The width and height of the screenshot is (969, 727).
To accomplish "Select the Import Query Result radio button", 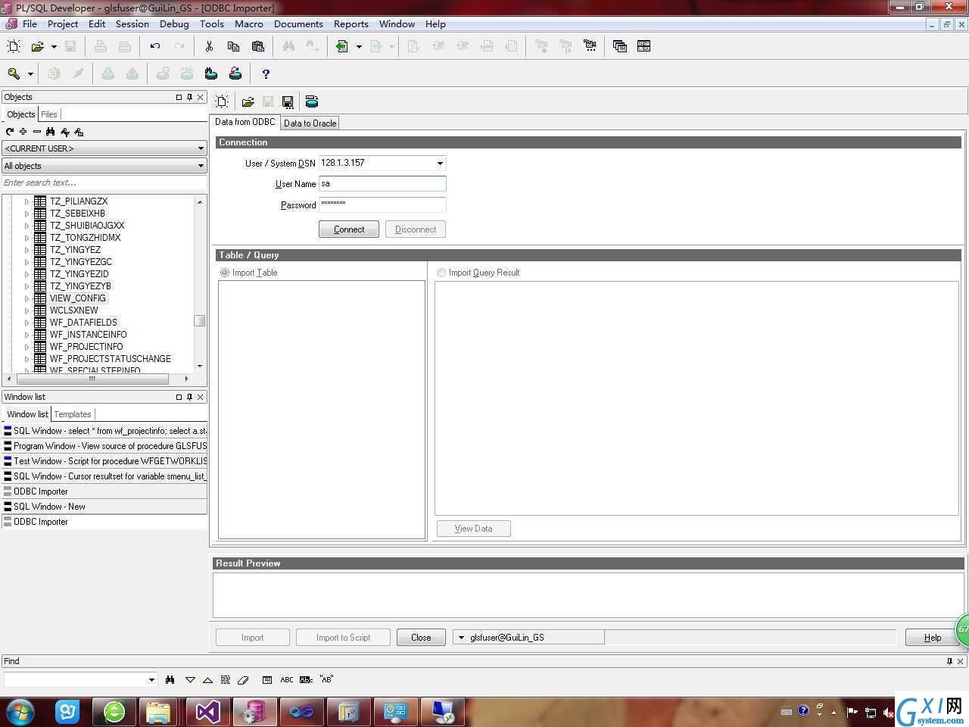I will pyautogui.click(x=441, y=273).
